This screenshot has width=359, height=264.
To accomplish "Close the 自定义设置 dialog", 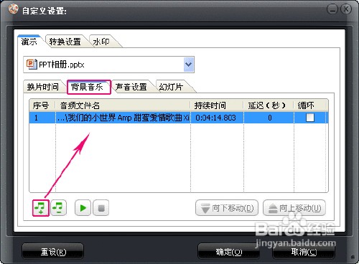I will pos(345,9).
